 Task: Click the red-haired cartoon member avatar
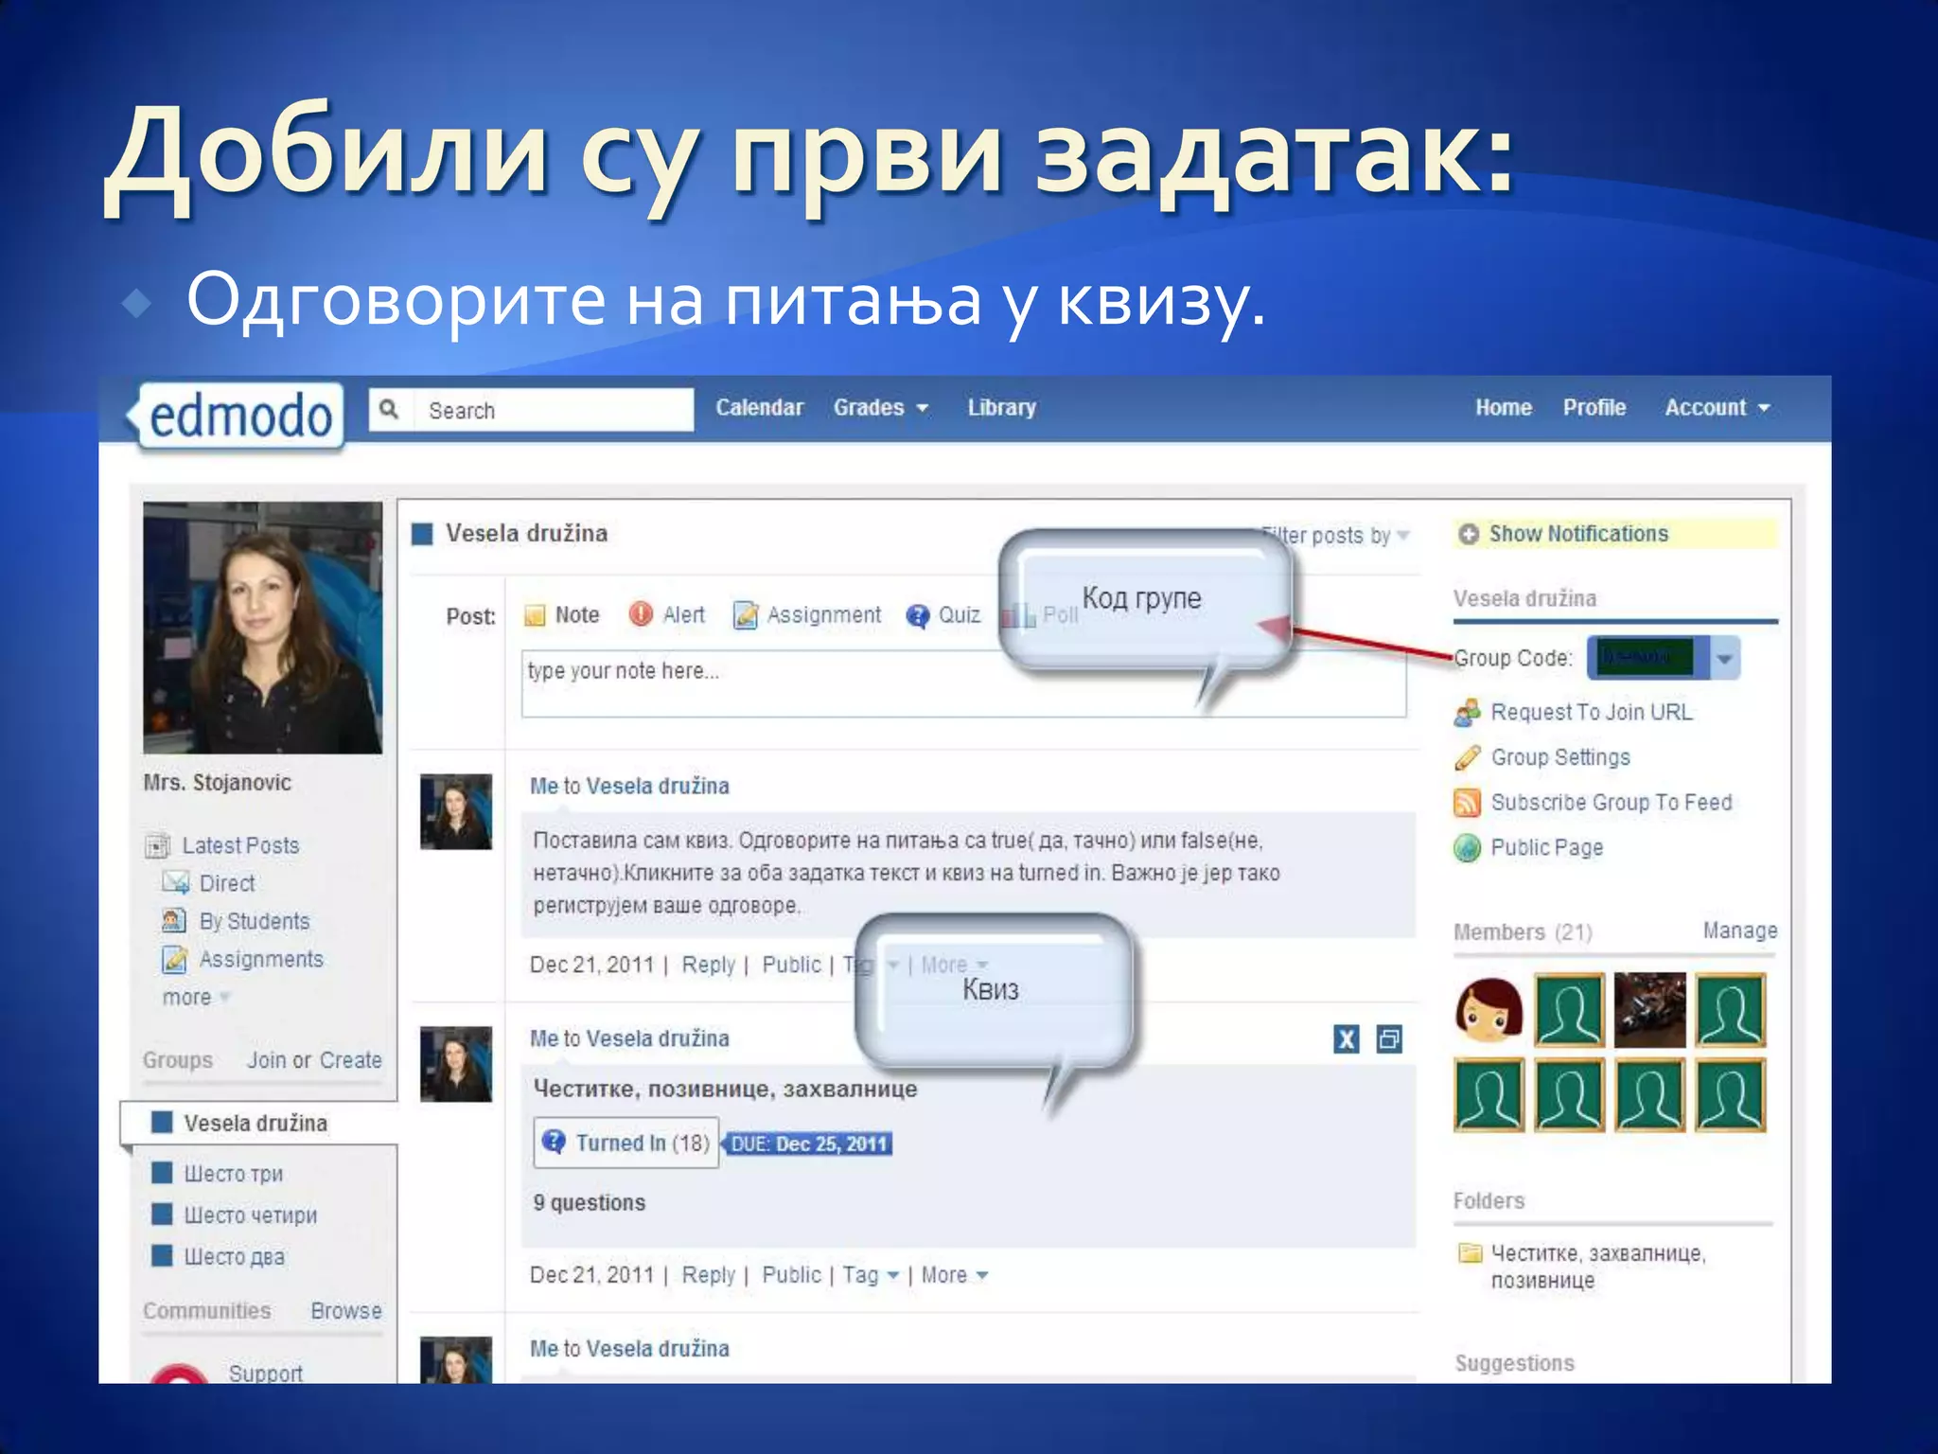[1489, 1009]
